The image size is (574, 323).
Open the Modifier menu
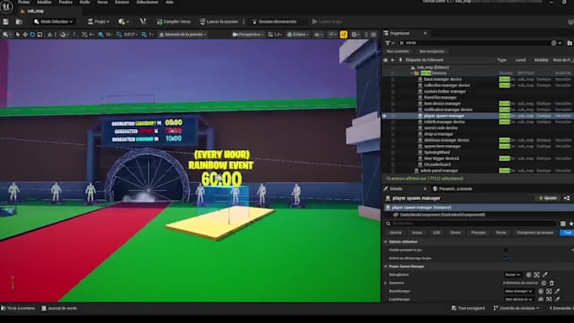pos(44,3)
